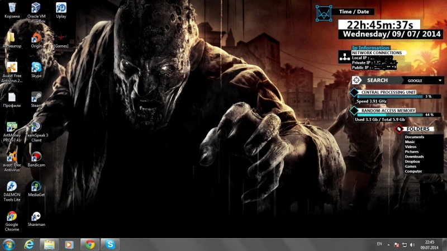Launch the Skype desktop shortcut
The height and width of the screenshot is (251, 447).
coord(36,69)
